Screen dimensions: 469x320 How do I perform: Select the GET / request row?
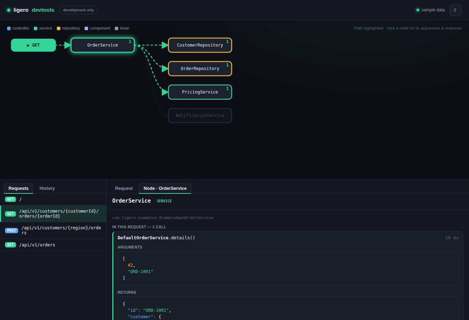[53, 199]
